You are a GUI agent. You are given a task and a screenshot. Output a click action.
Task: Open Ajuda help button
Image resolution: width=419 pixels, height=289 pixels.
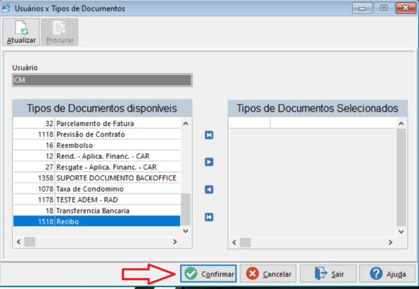tap(388, 274)
